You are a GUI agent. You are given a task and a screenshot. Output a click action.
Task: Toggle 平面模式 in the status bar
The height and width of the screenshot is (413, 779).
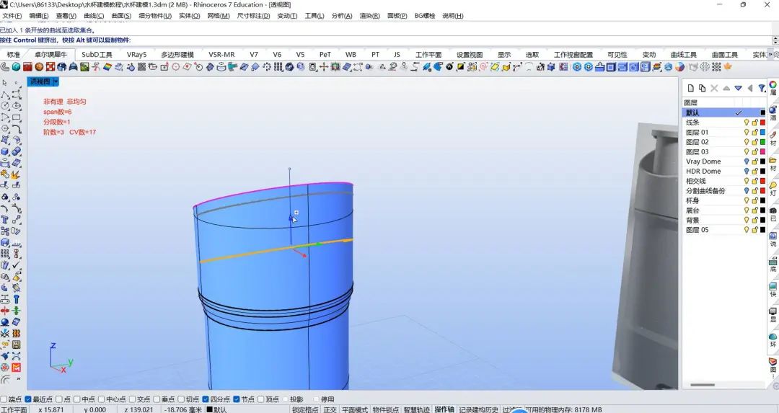[355, 409]
